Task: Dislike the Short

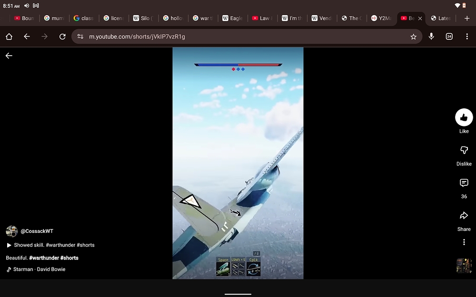Action: 464,150
